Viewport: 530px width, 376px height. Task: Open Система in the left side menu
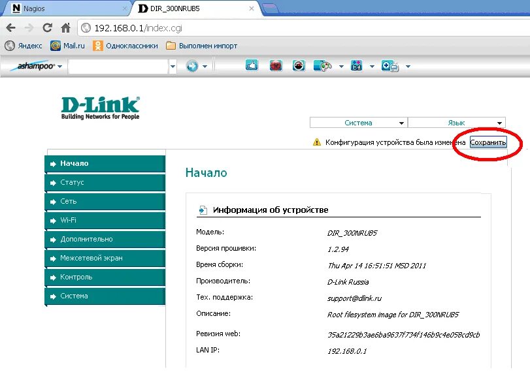click(x=105, y=296)
